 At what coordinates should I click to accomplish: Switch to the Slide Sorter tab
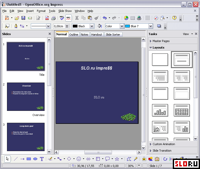113,35
